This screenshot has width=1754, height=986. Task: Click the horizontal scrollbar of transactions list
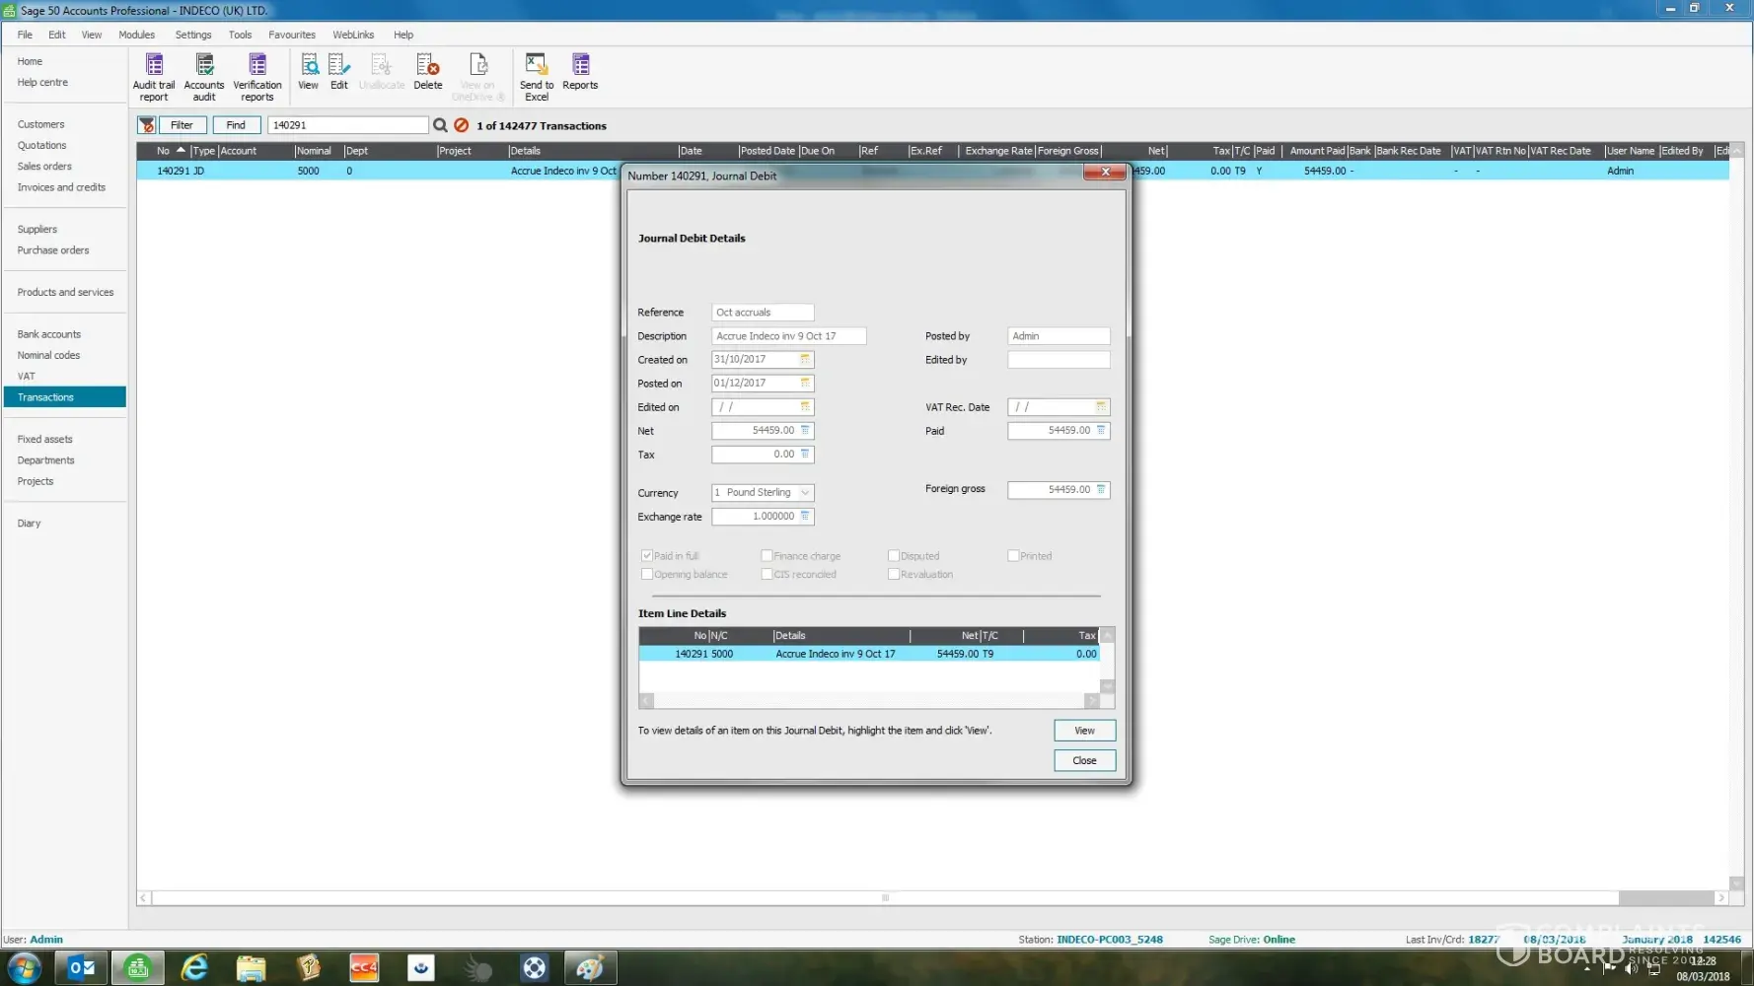pos(884,898)
